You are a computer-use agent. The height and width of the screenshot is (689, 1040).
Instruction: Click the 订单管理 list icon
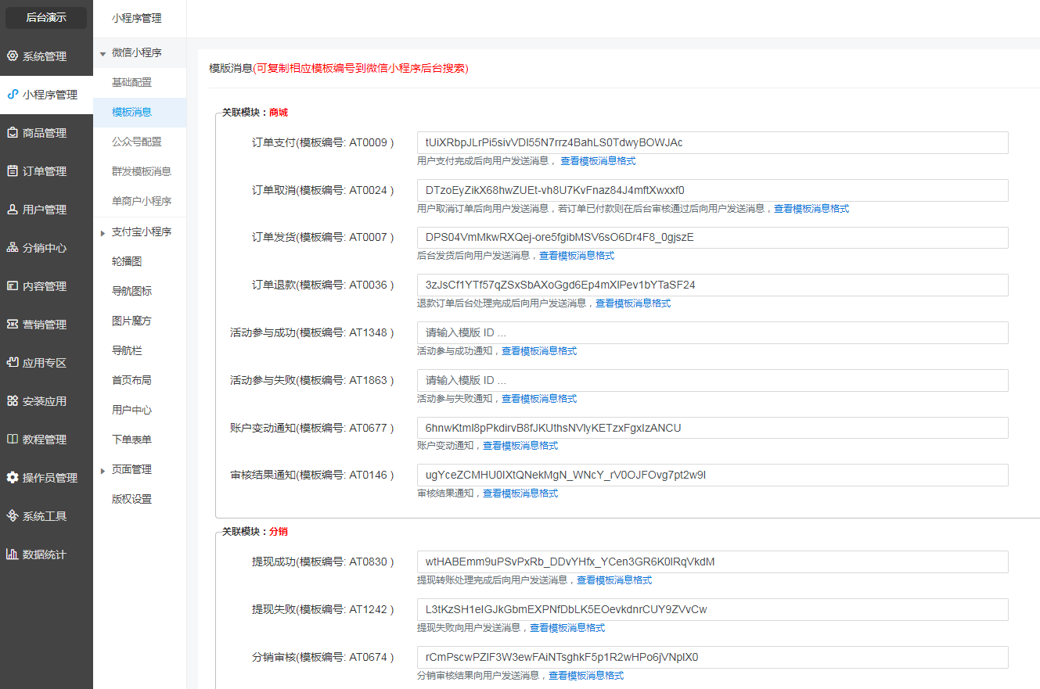pos(13,171)
